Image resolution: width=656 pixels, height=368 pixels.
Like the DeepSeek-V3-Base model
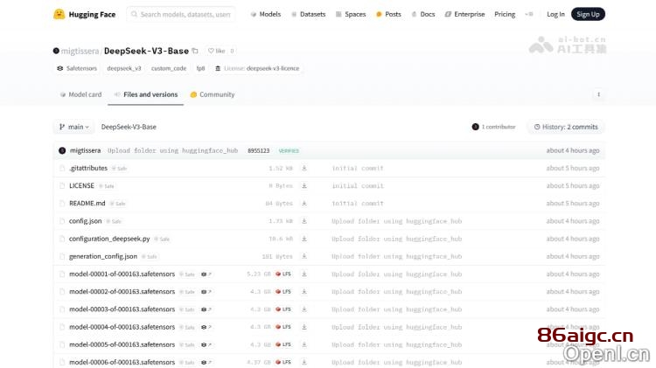217,51
